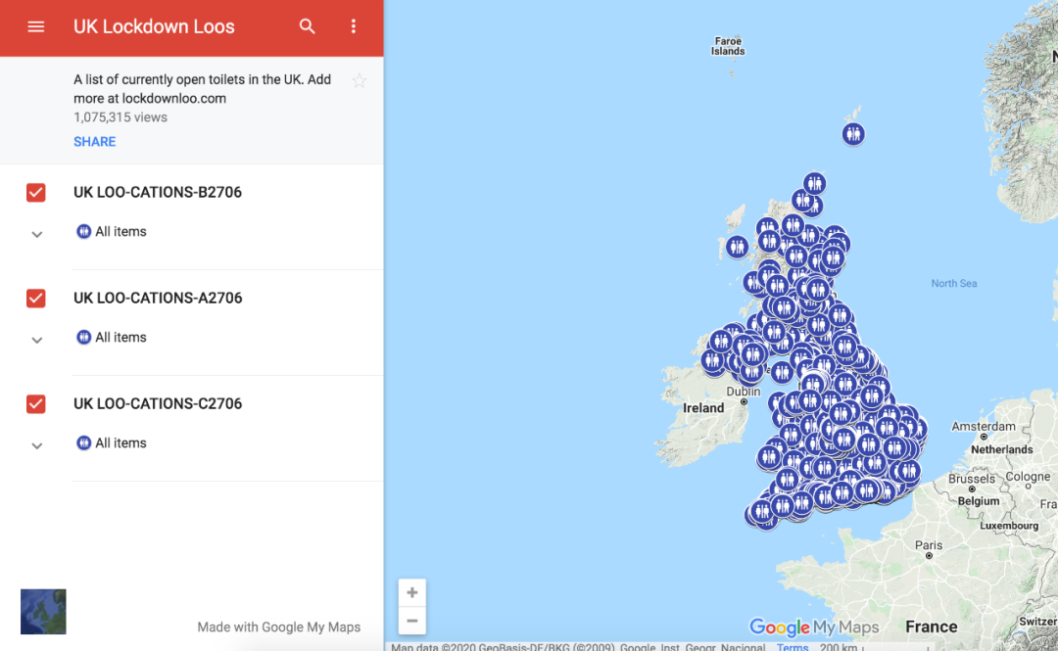The width and height of the screenshot is (1058, 651).
Task: Zoom in with the plus button
Action: [412, 593]
